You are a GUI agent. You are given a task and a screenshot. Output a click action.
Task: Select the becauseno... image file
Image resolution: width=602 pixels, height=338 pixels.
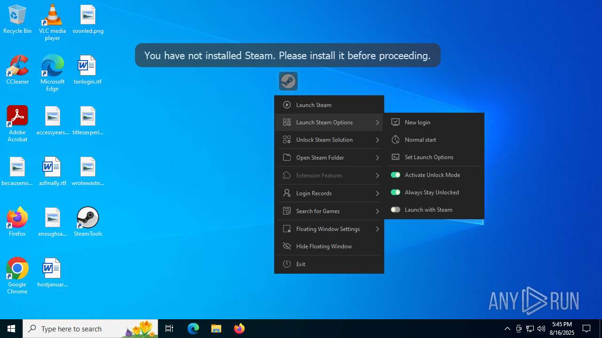(17, 171)
